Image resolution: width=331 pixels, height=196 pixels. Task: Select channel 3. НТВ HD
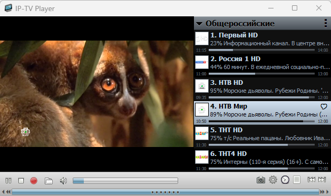[262, 89]
